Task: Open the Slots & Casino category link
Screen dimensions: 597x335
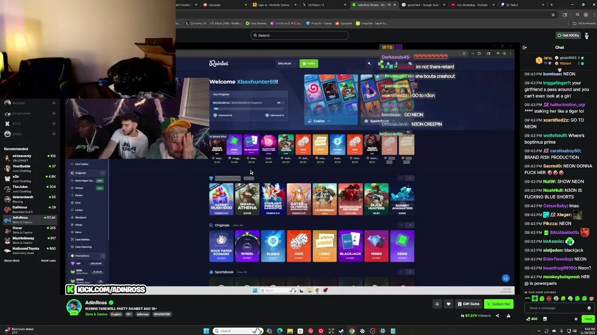Action: [x=96, y=314]
